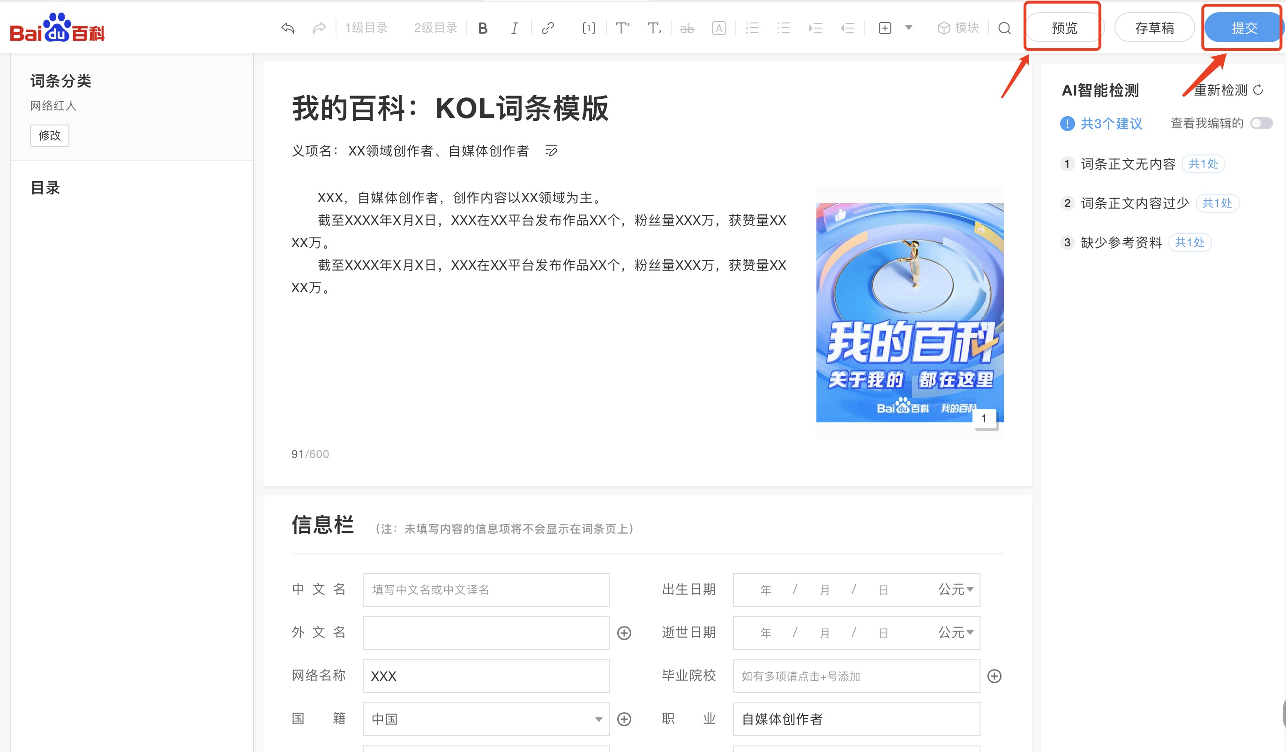
Task: Focus the 职业 field with 自媒体创作者
Action: [x=856, y=719]
